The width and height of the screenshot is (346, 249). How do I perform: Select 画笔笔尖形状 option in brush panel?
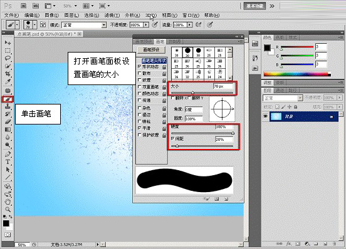pos(154,60)
